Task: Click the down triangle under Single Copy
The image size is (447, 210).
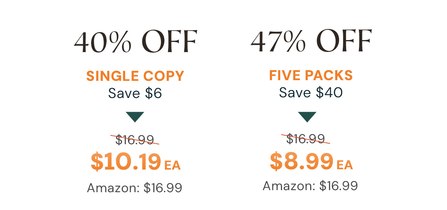Action: 135,116
